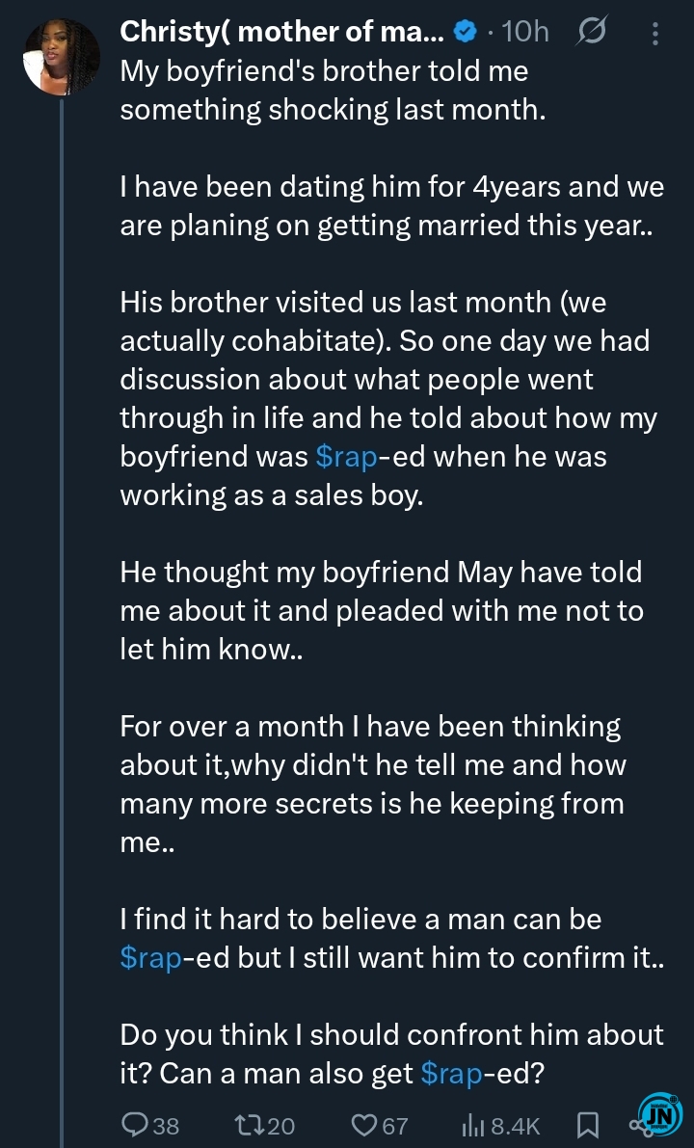Open Christy's profile picture avatar

tap(61, 58)
